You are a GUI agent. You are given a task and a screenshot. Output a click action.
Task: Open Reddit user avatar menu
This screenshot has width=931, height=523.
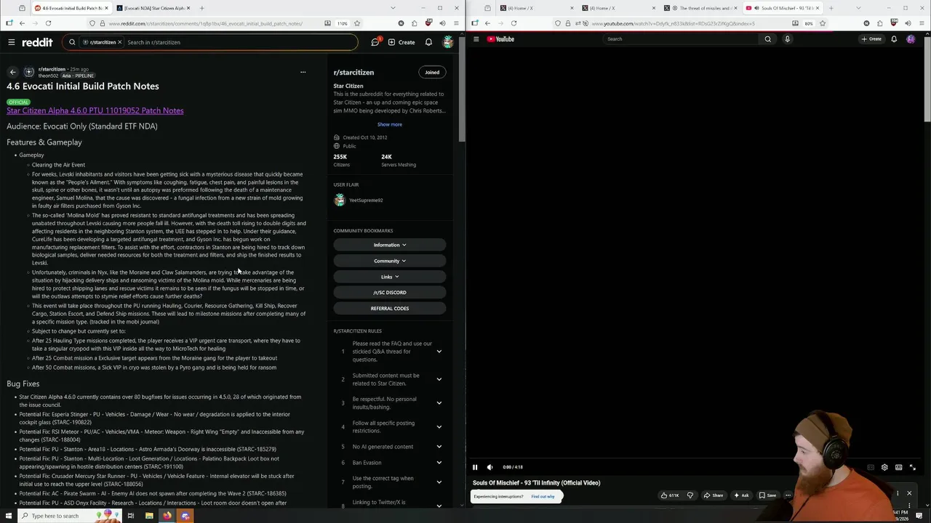448,42
